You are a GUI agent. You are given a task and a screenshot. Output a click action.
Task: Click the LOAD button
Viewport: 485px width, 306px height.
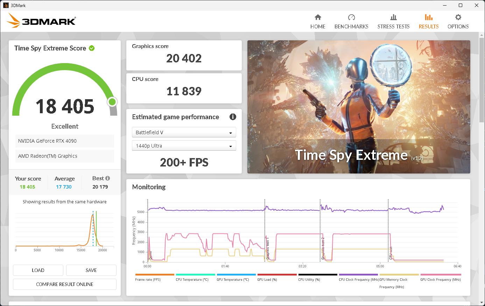pyautogui.click(x=38, y=270)
